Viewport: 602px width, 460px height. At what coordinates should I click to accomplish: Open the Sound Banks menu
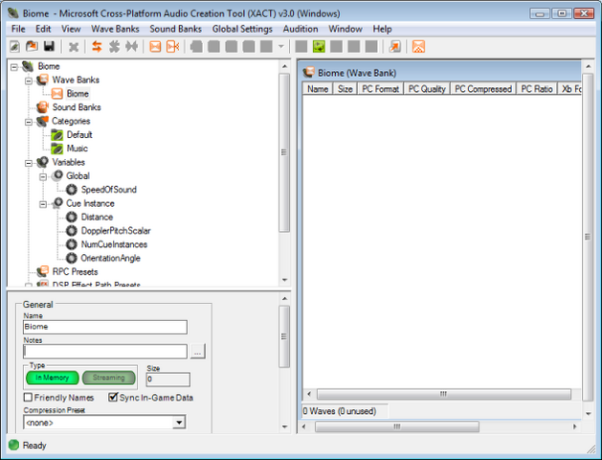tap(175, 29)
